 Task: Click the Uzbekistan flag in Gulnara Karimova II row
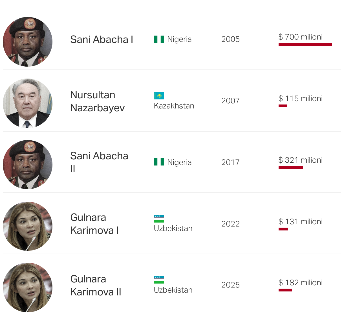click(159, 280)
